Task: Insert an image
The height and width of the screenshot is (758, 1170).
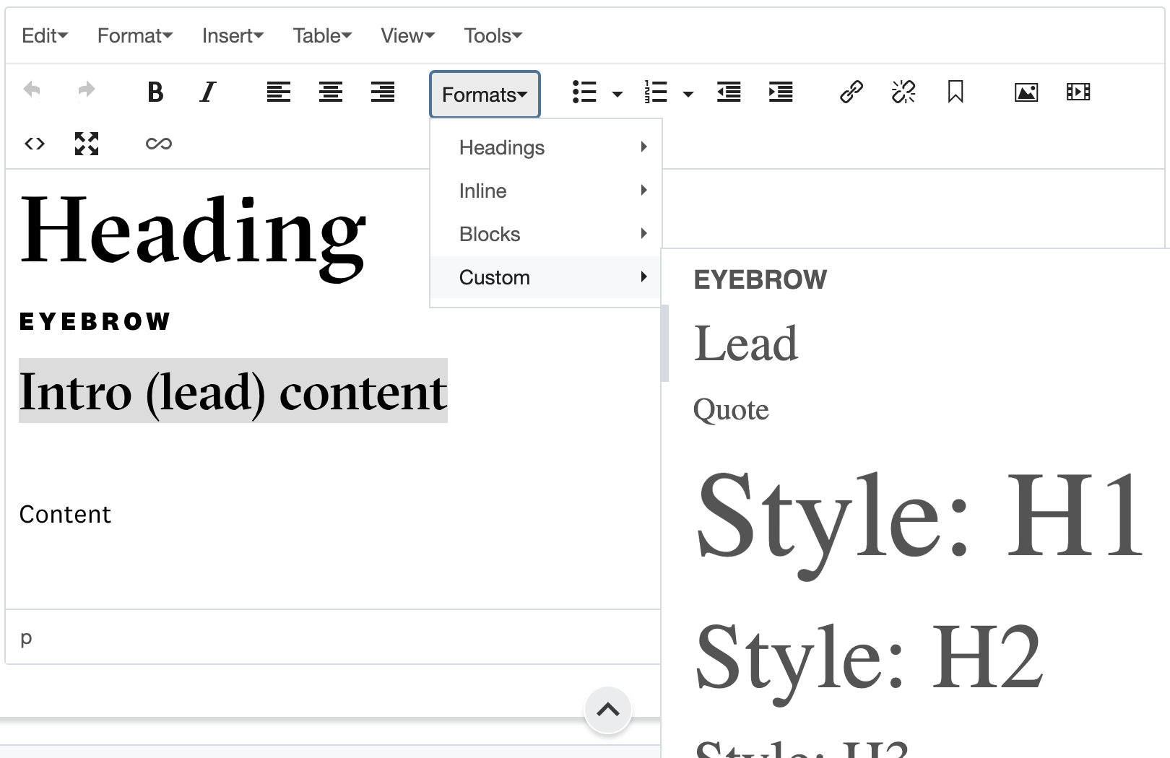Action: tap(1026, 92)
